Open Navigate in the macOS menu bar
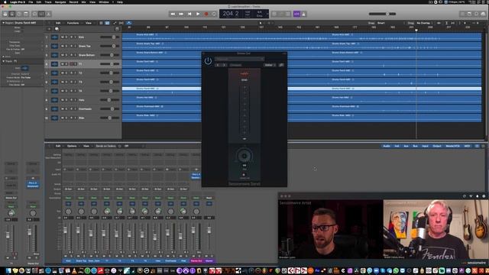The width and height of the screenshot is (489, 275). 60,2
